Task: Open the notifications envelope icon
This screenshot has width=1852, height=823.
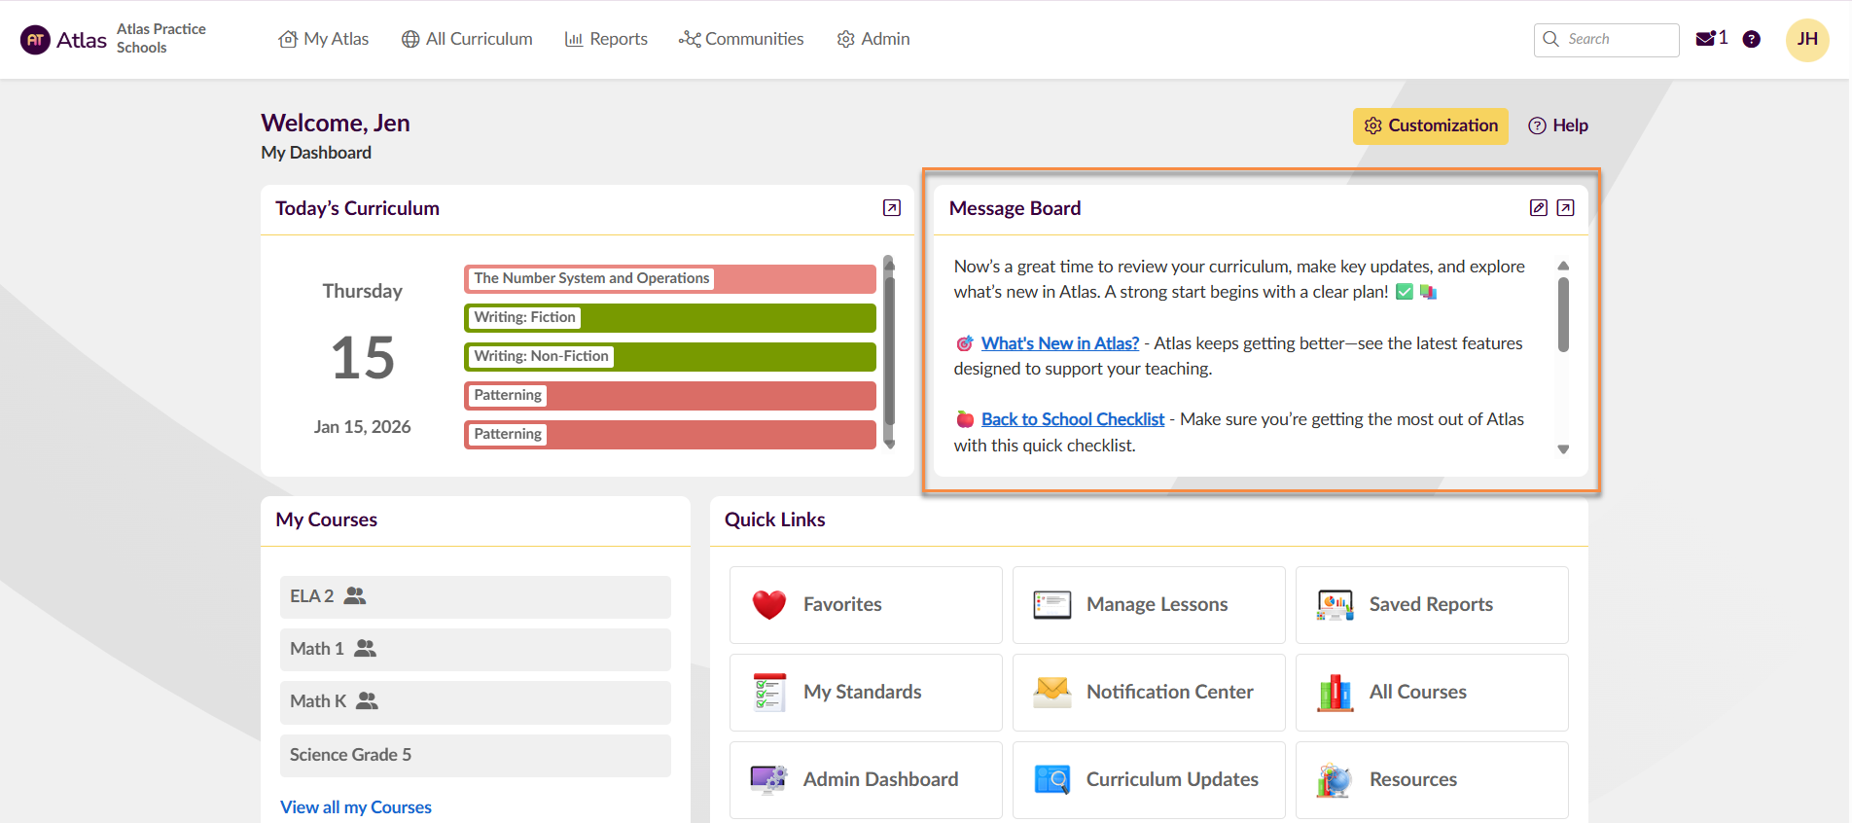Action: 1705,39
